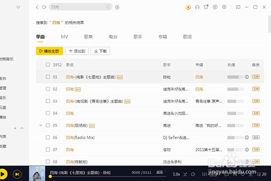Click the circular upload icon in title bar
271x181 pixels.
click(x=215, y=7)
